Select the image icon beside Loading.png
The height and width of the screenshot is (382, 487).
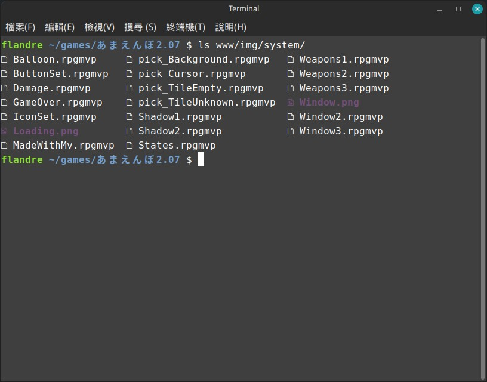click(x=5, y=131)
